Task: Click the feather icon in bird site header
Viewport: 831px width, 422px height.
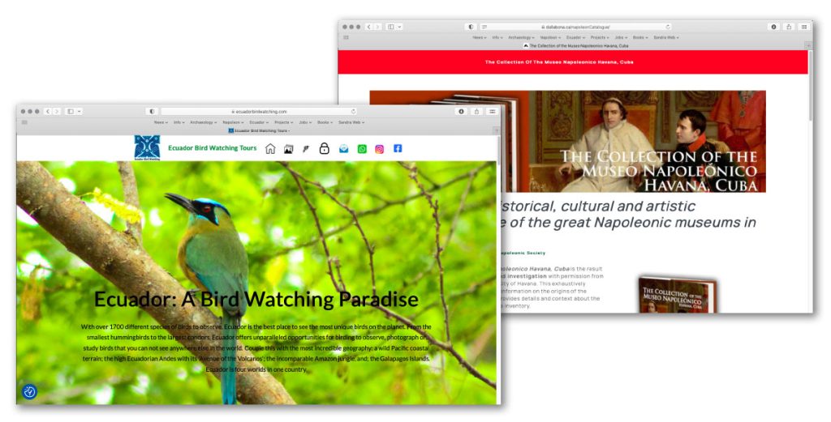Action: point(306,150)
